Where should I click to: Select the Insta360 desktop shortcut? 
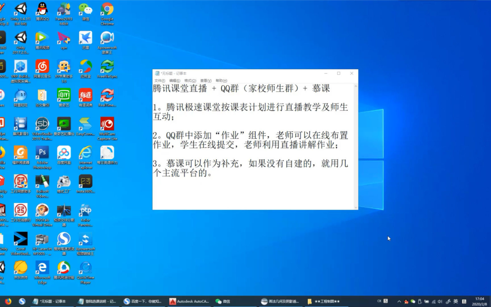tap(85, 184)
